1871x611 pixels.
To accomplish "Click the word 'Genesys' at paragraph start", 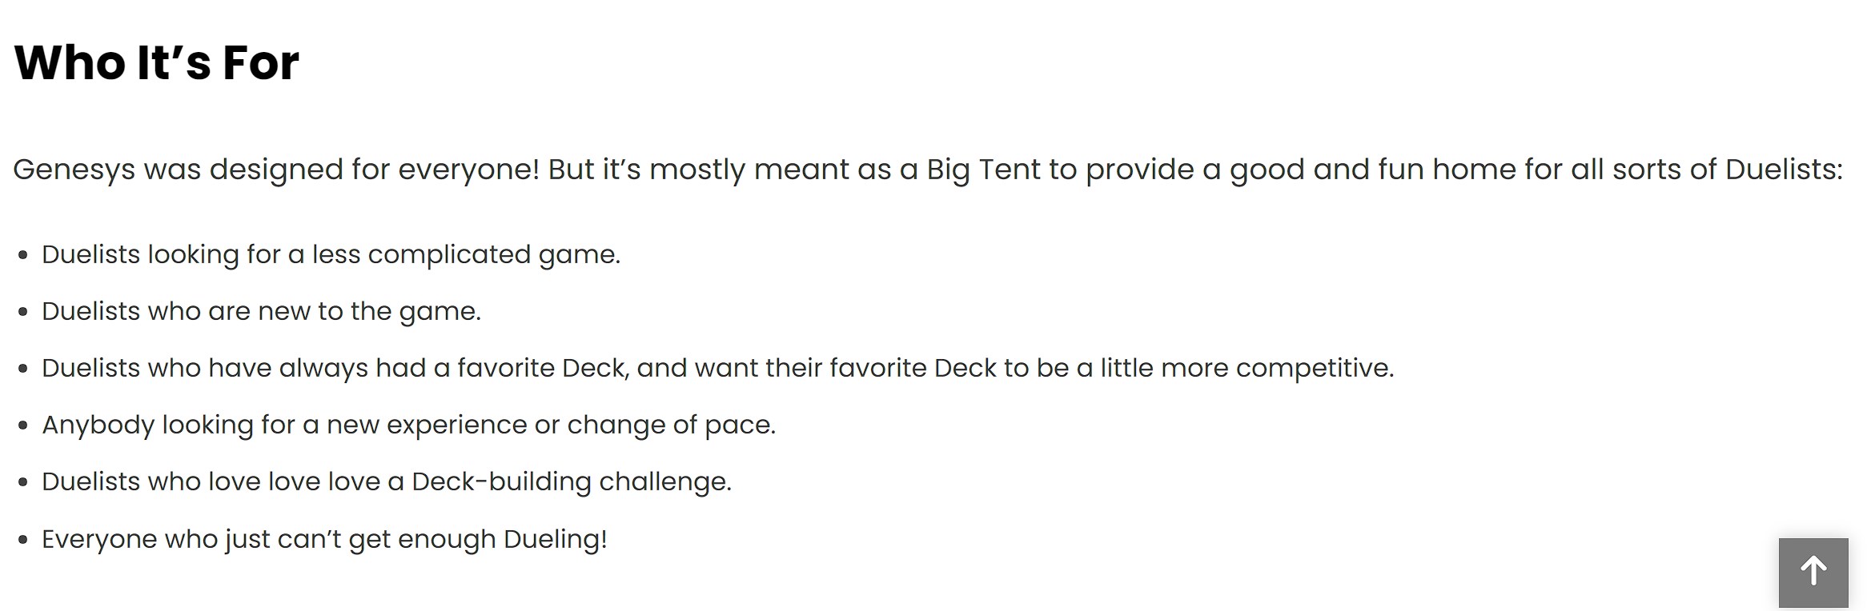I will (x=74, y=170).
